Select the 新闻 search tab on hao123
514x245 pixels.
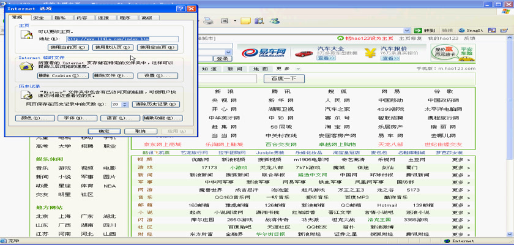(235, 69)
